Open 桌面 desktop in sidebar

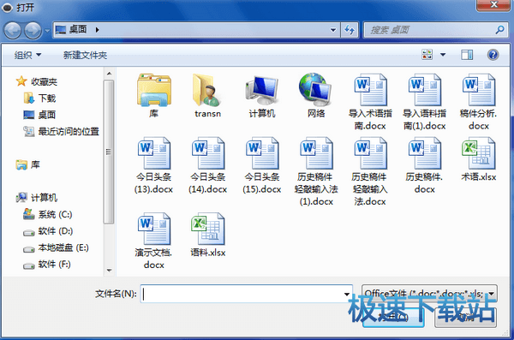(x=39, y=115)
